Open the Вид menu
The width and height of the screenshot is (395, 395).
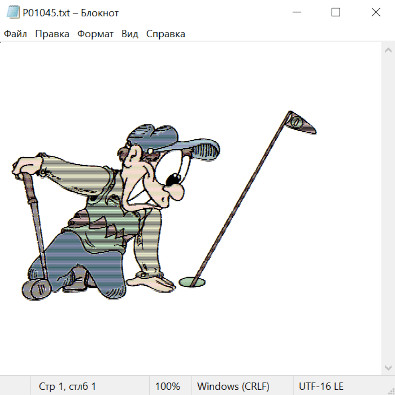tap(129, 34)
